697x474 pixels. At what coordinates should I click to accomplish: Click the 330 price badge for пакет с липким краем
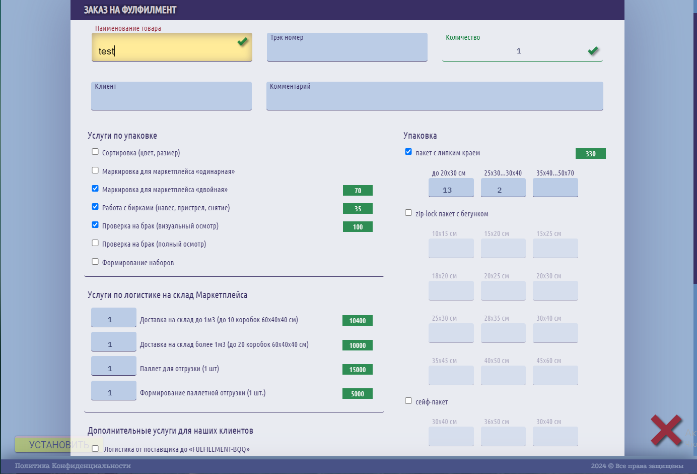pyautogui.click(x=591, y=154)
